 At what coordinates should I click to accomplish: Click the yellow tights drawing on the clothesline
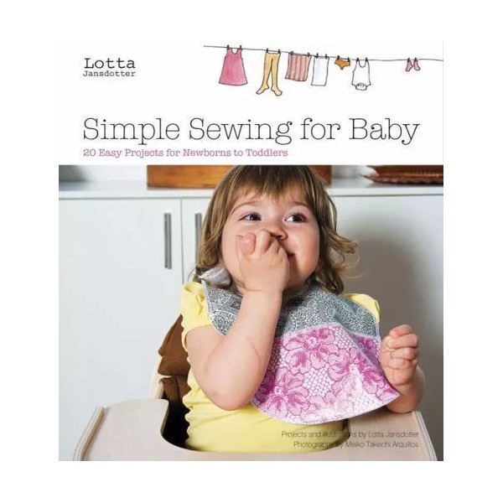click(269, 72)
